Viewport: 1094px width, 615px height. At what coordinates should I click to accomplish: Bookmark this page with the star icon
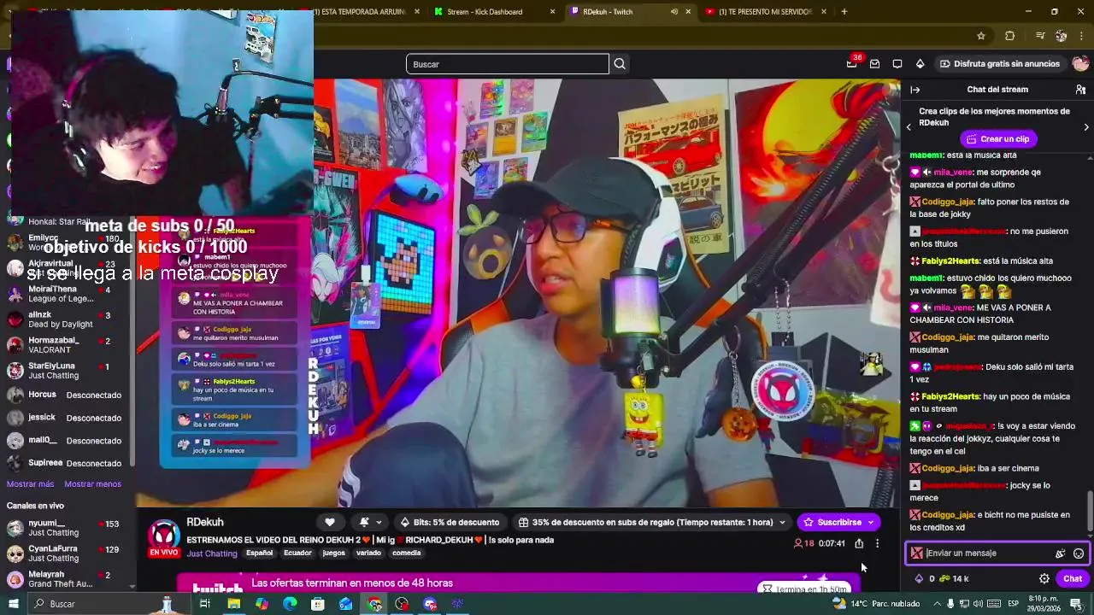[x=981, y=36]
